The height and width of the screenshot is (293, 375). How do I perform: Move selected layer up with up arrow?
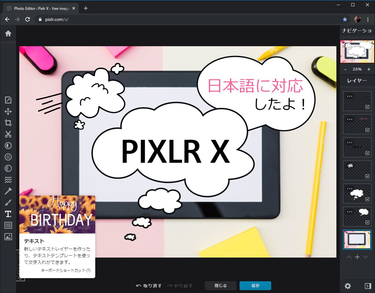pos(349,257)
